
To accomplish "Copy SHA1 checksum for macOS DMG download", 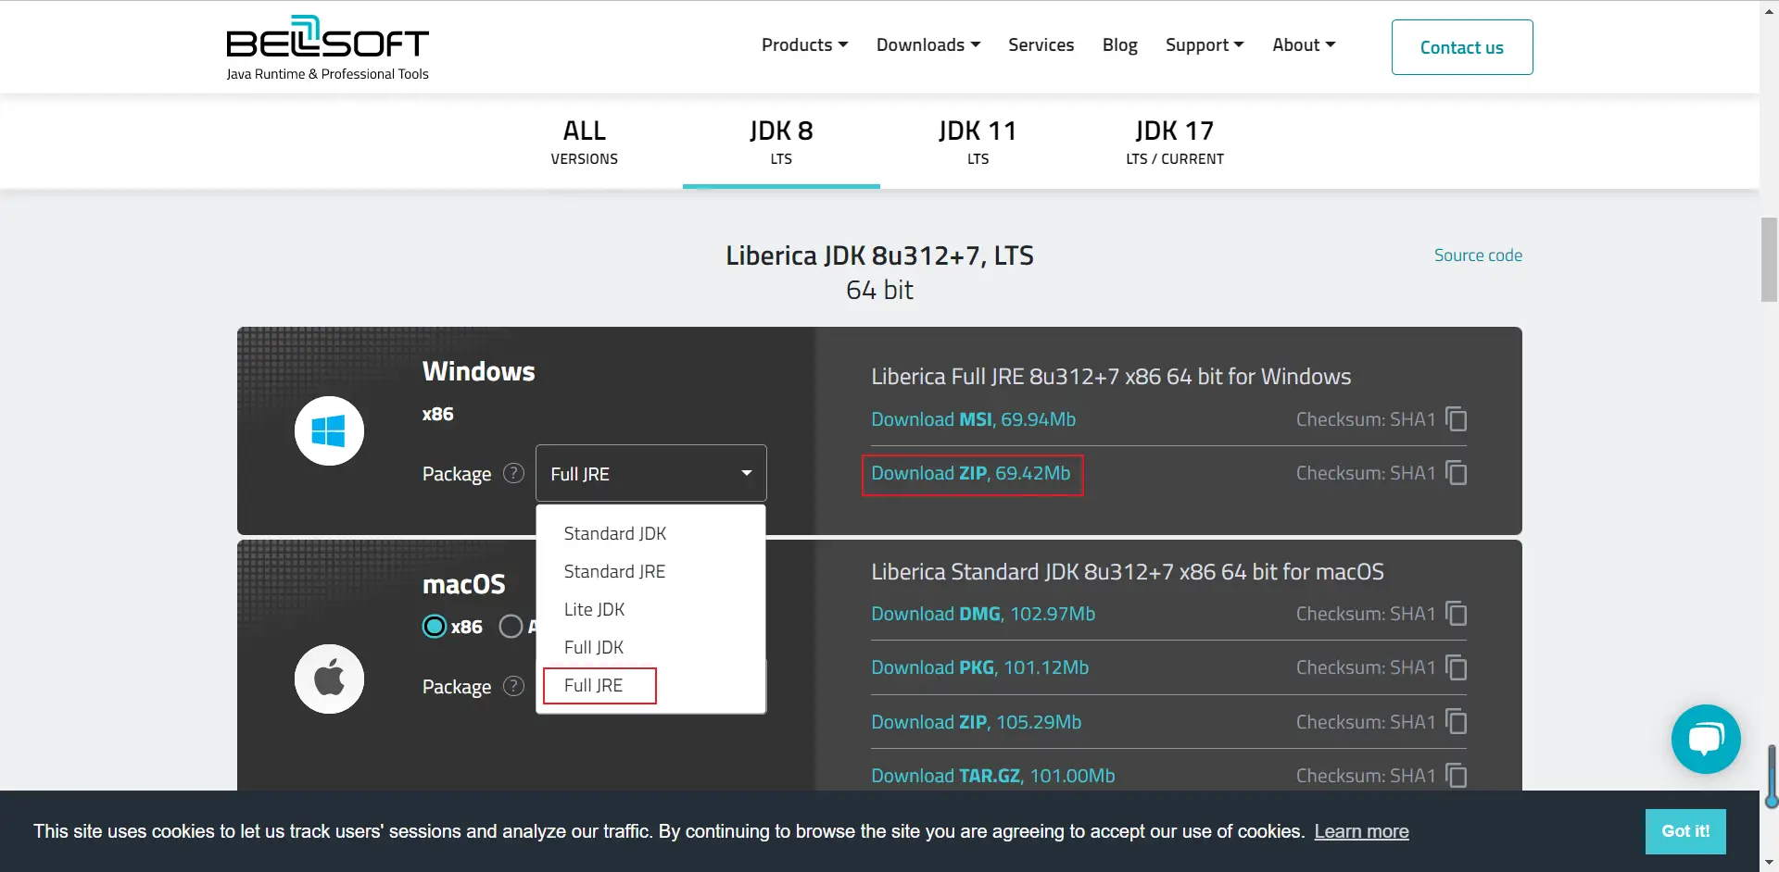I will click(1456, 614).
